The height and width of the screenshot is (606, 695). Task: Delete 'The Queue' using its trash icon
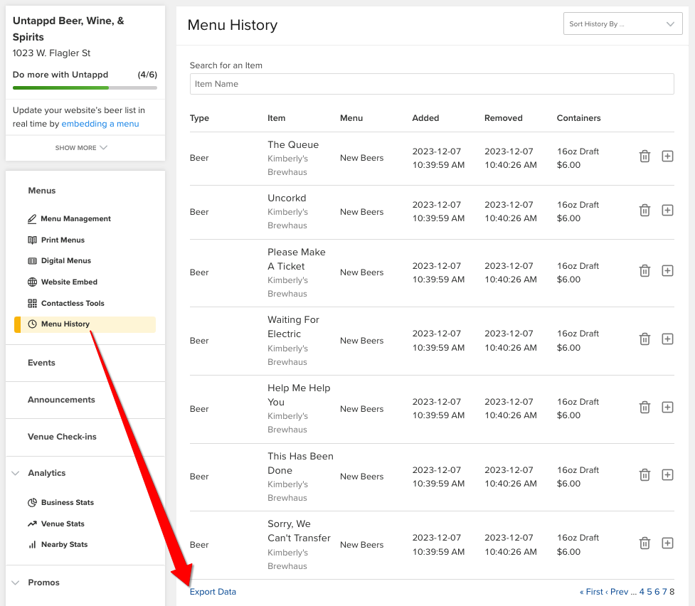[644, 156]
